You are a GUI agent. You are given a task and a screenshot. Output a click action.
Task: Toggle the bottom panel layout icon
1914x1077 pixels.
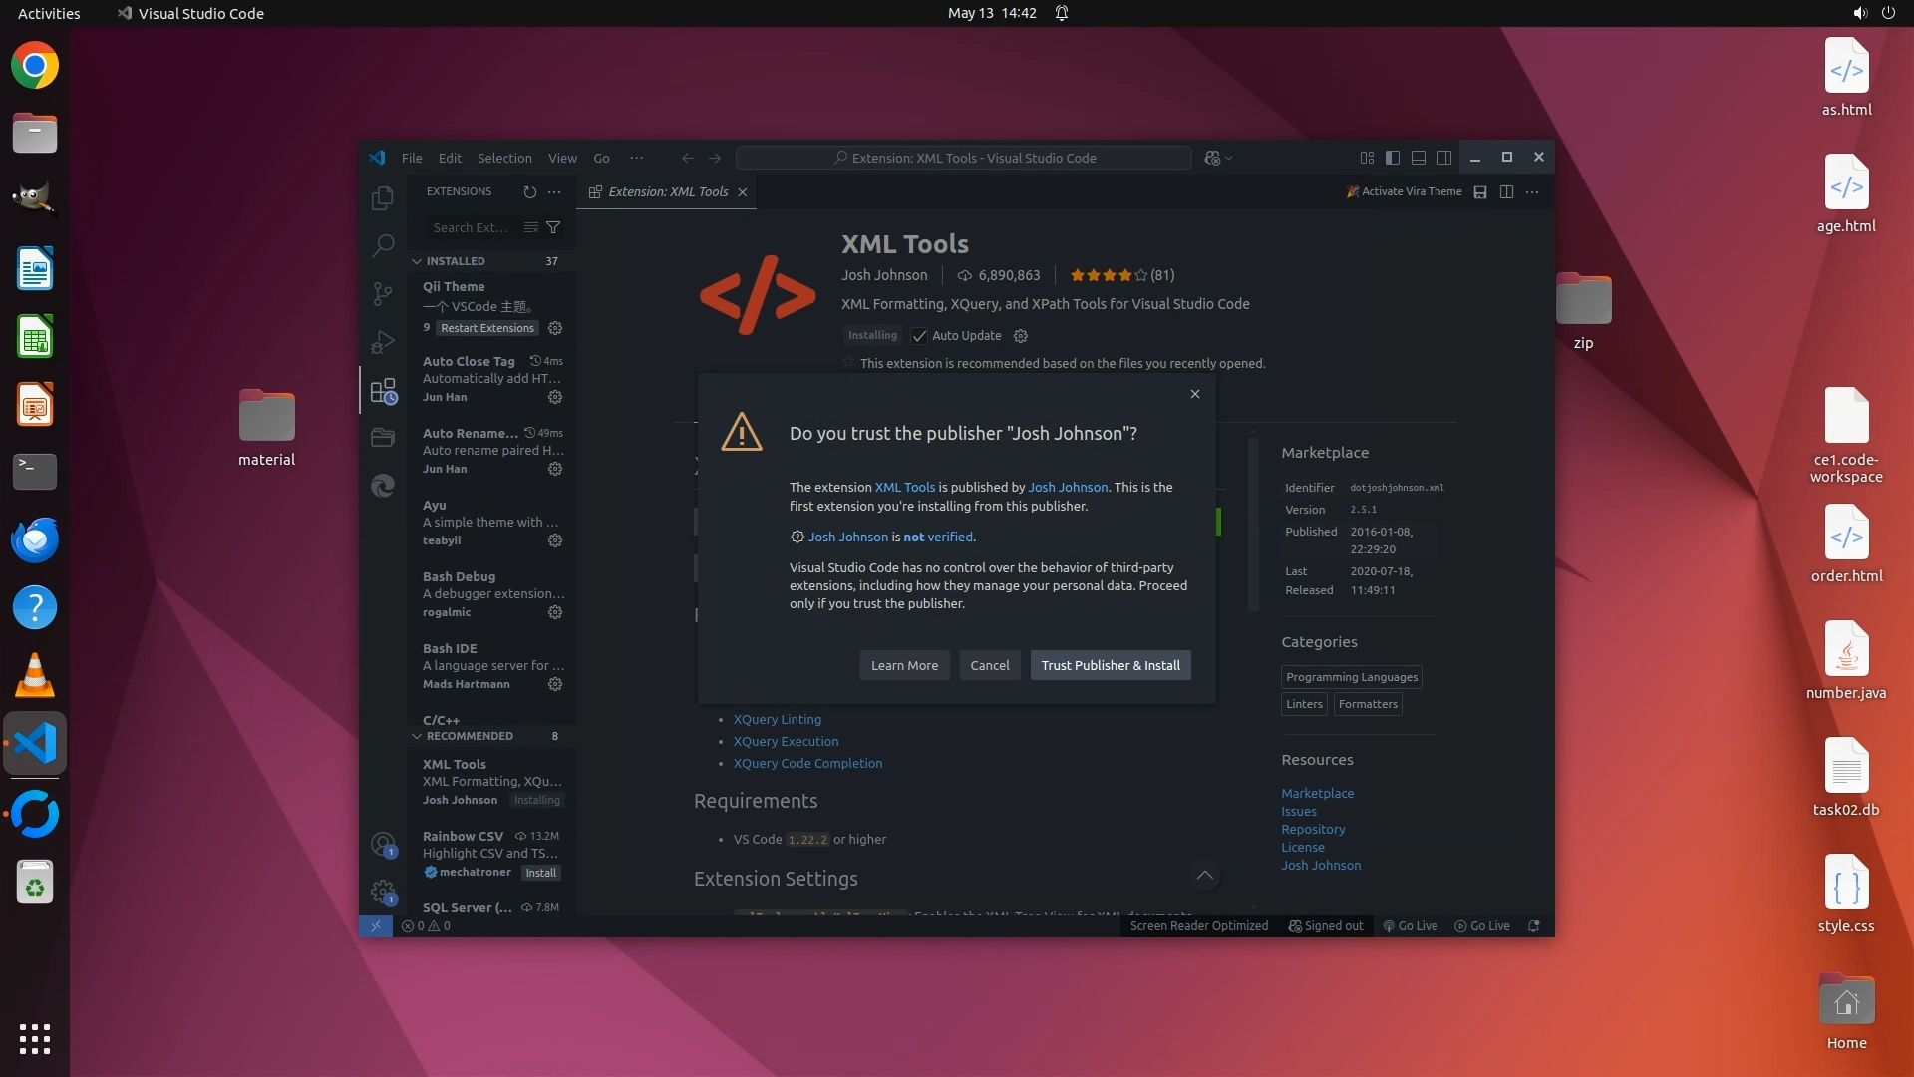coord(1418,158)
